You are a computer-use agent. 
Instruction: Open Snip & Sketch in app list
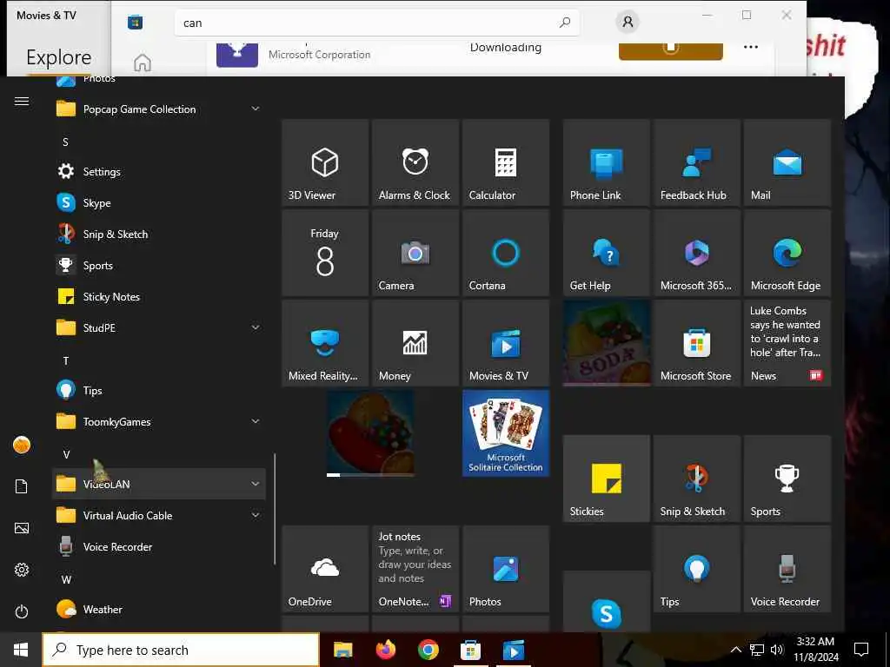pos(158,234)
